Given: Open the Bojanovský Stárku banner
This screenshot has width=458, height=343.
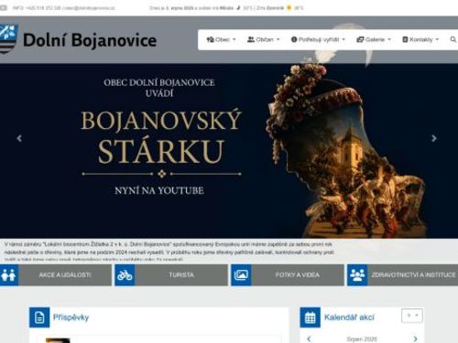Looking at the screenshot, I should click(229, 151).
